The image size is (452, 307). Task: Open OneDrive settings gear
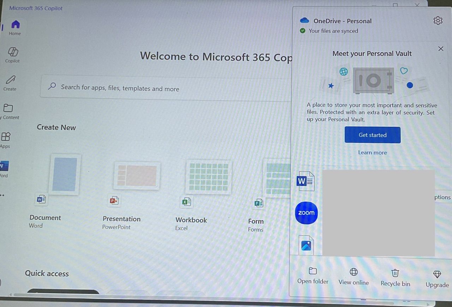[x=438, y=20]
